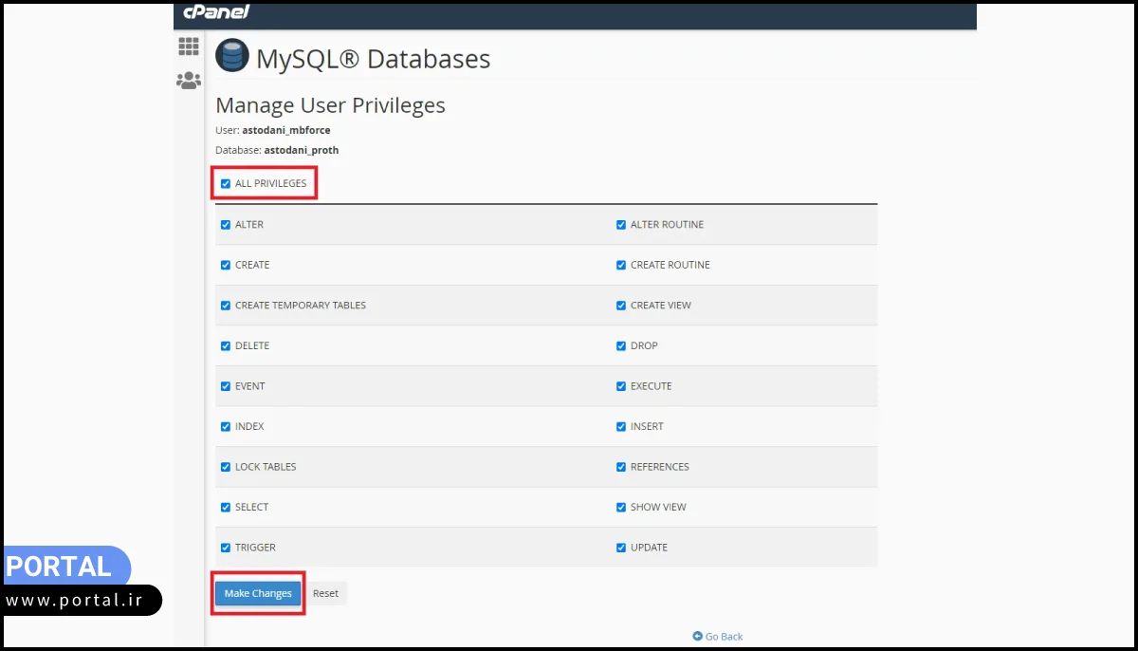1138x651 pixels.
Task: Toggle the ALL PRIVILEGES checkbox
Action: (x=226, y=183)
